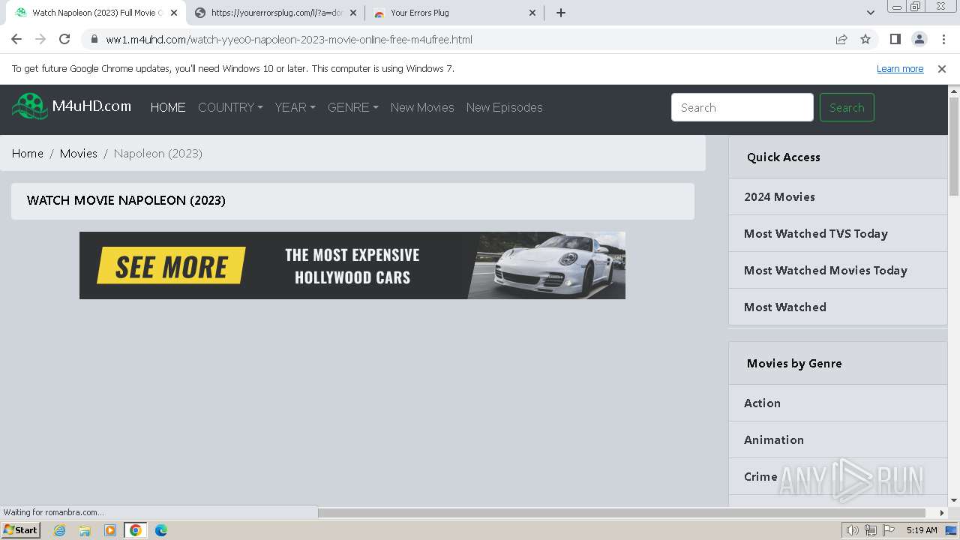Click the browser forward arrow
This screenshot has height=540, width=960.
[x=40, y=39]
